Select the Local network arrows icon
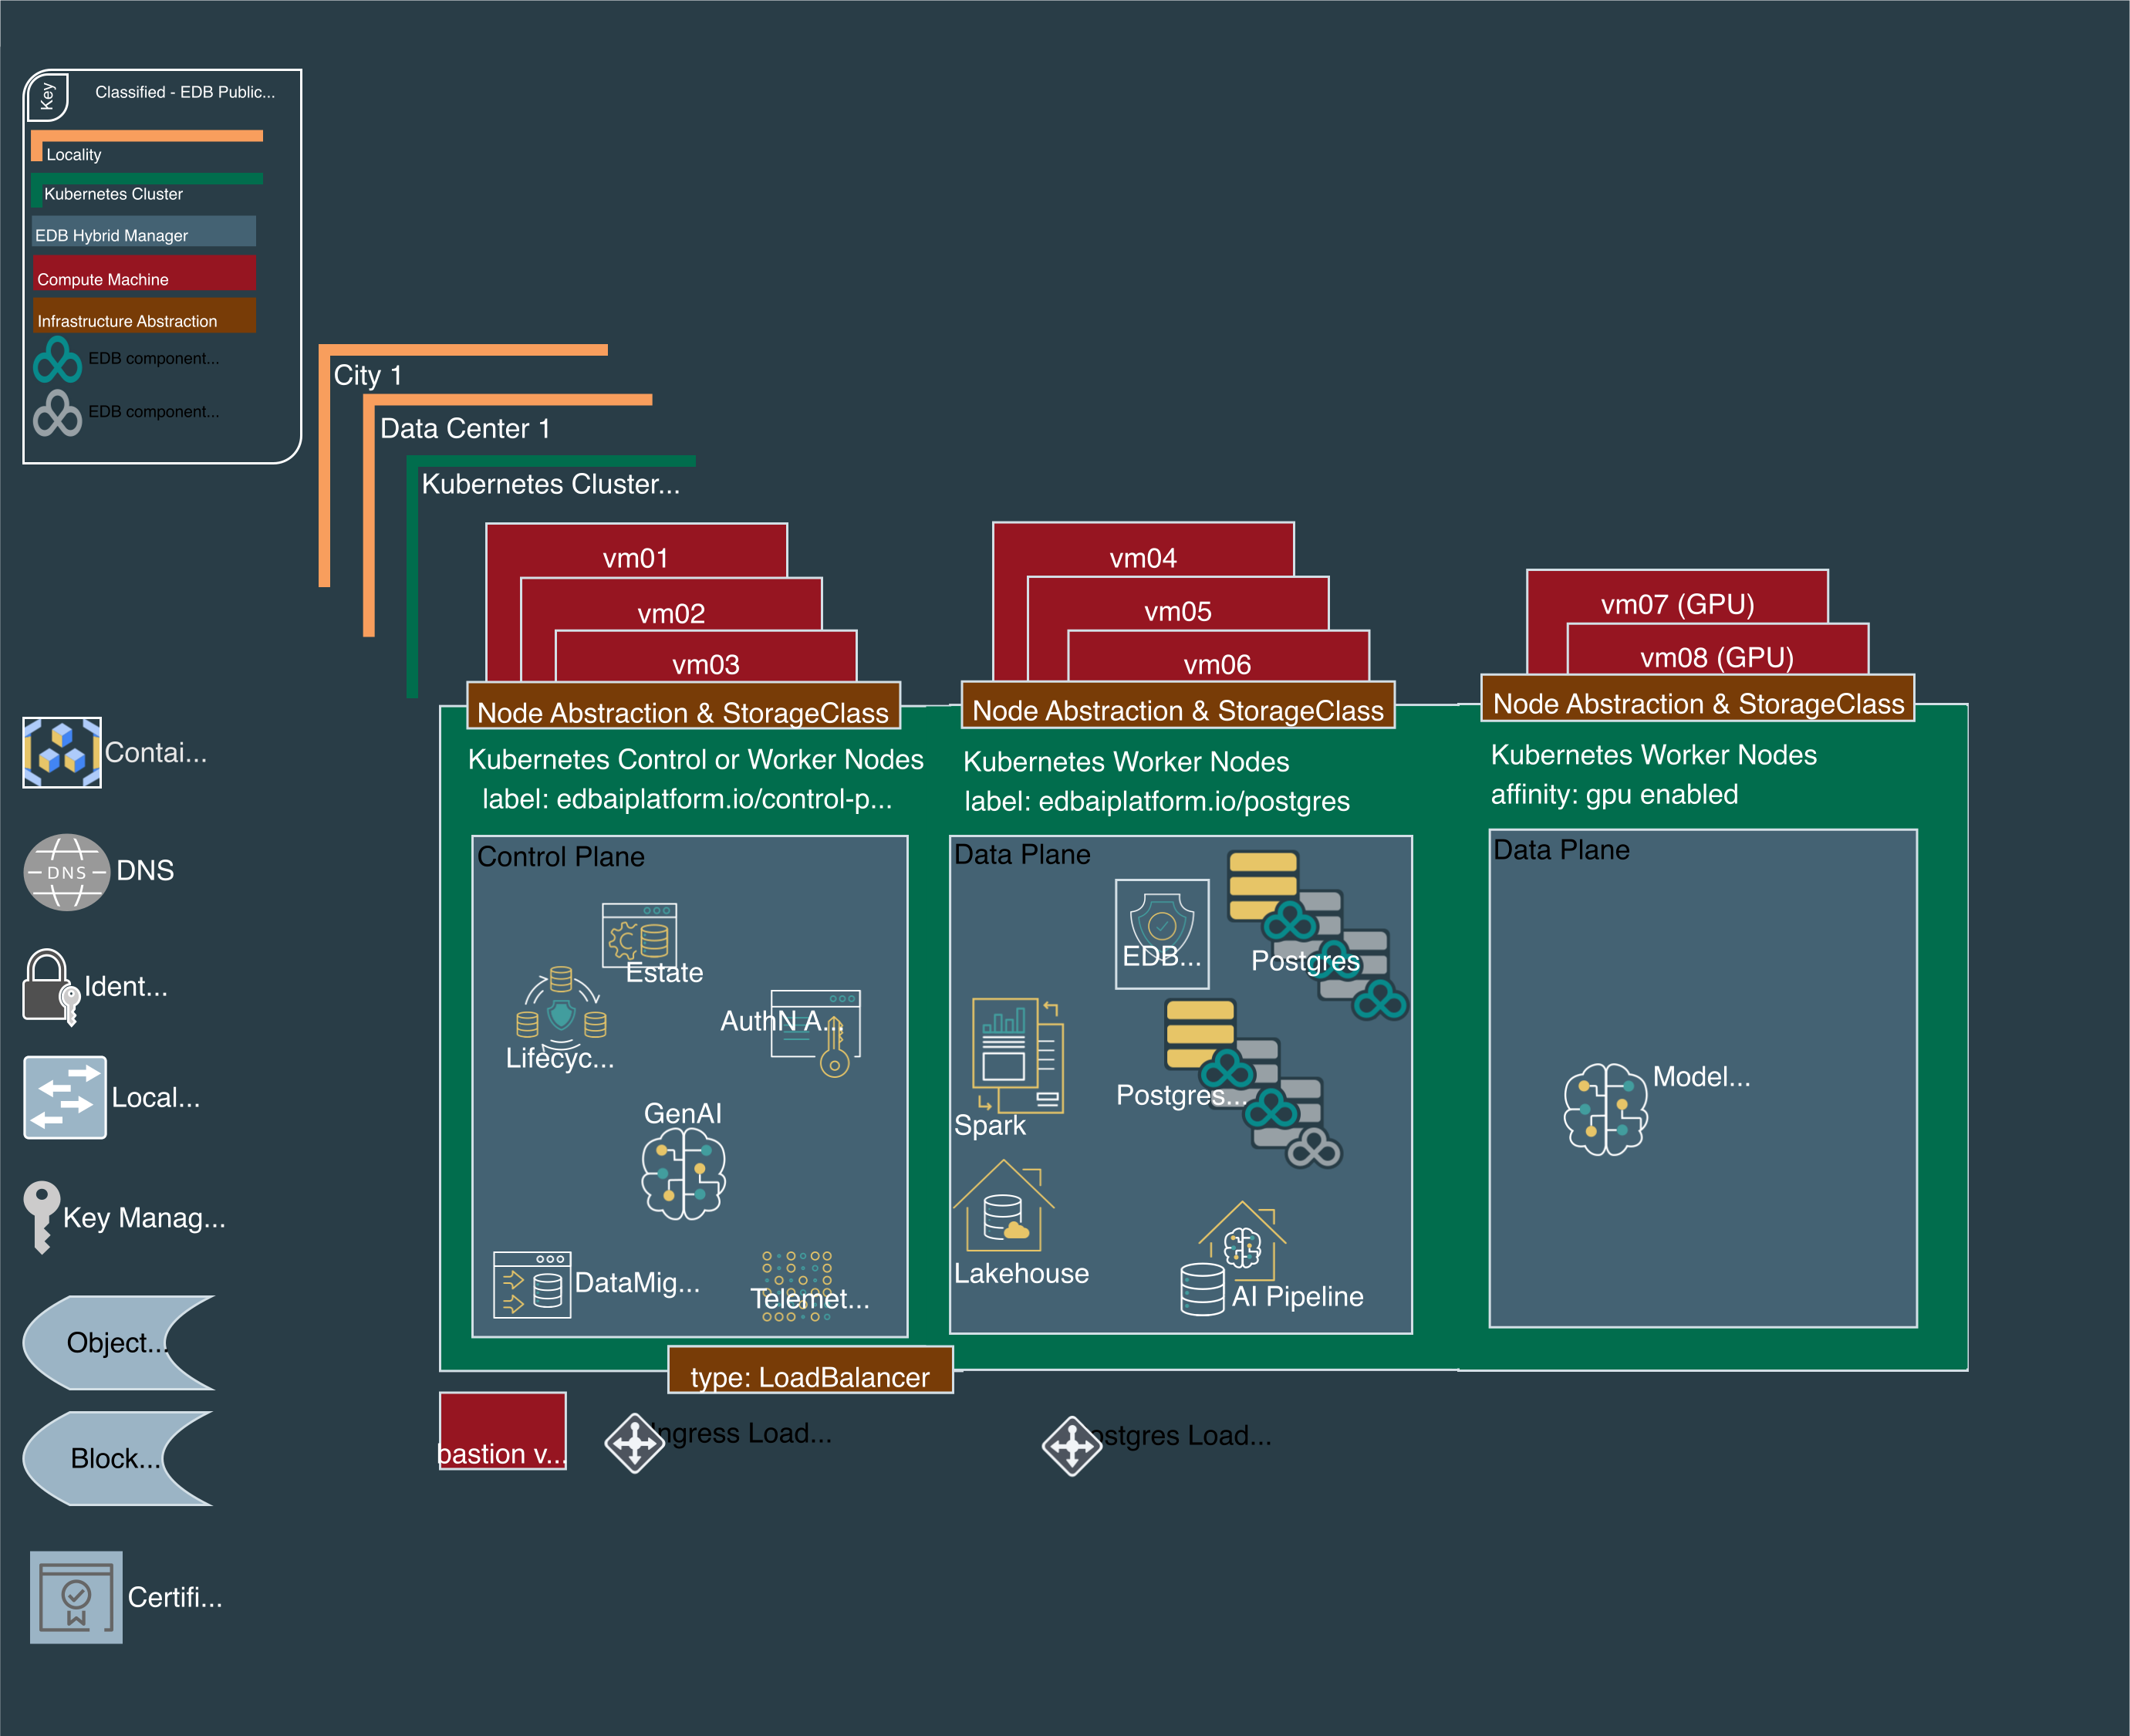The image size is (2130, 1736). click(x=65, y=1097)
